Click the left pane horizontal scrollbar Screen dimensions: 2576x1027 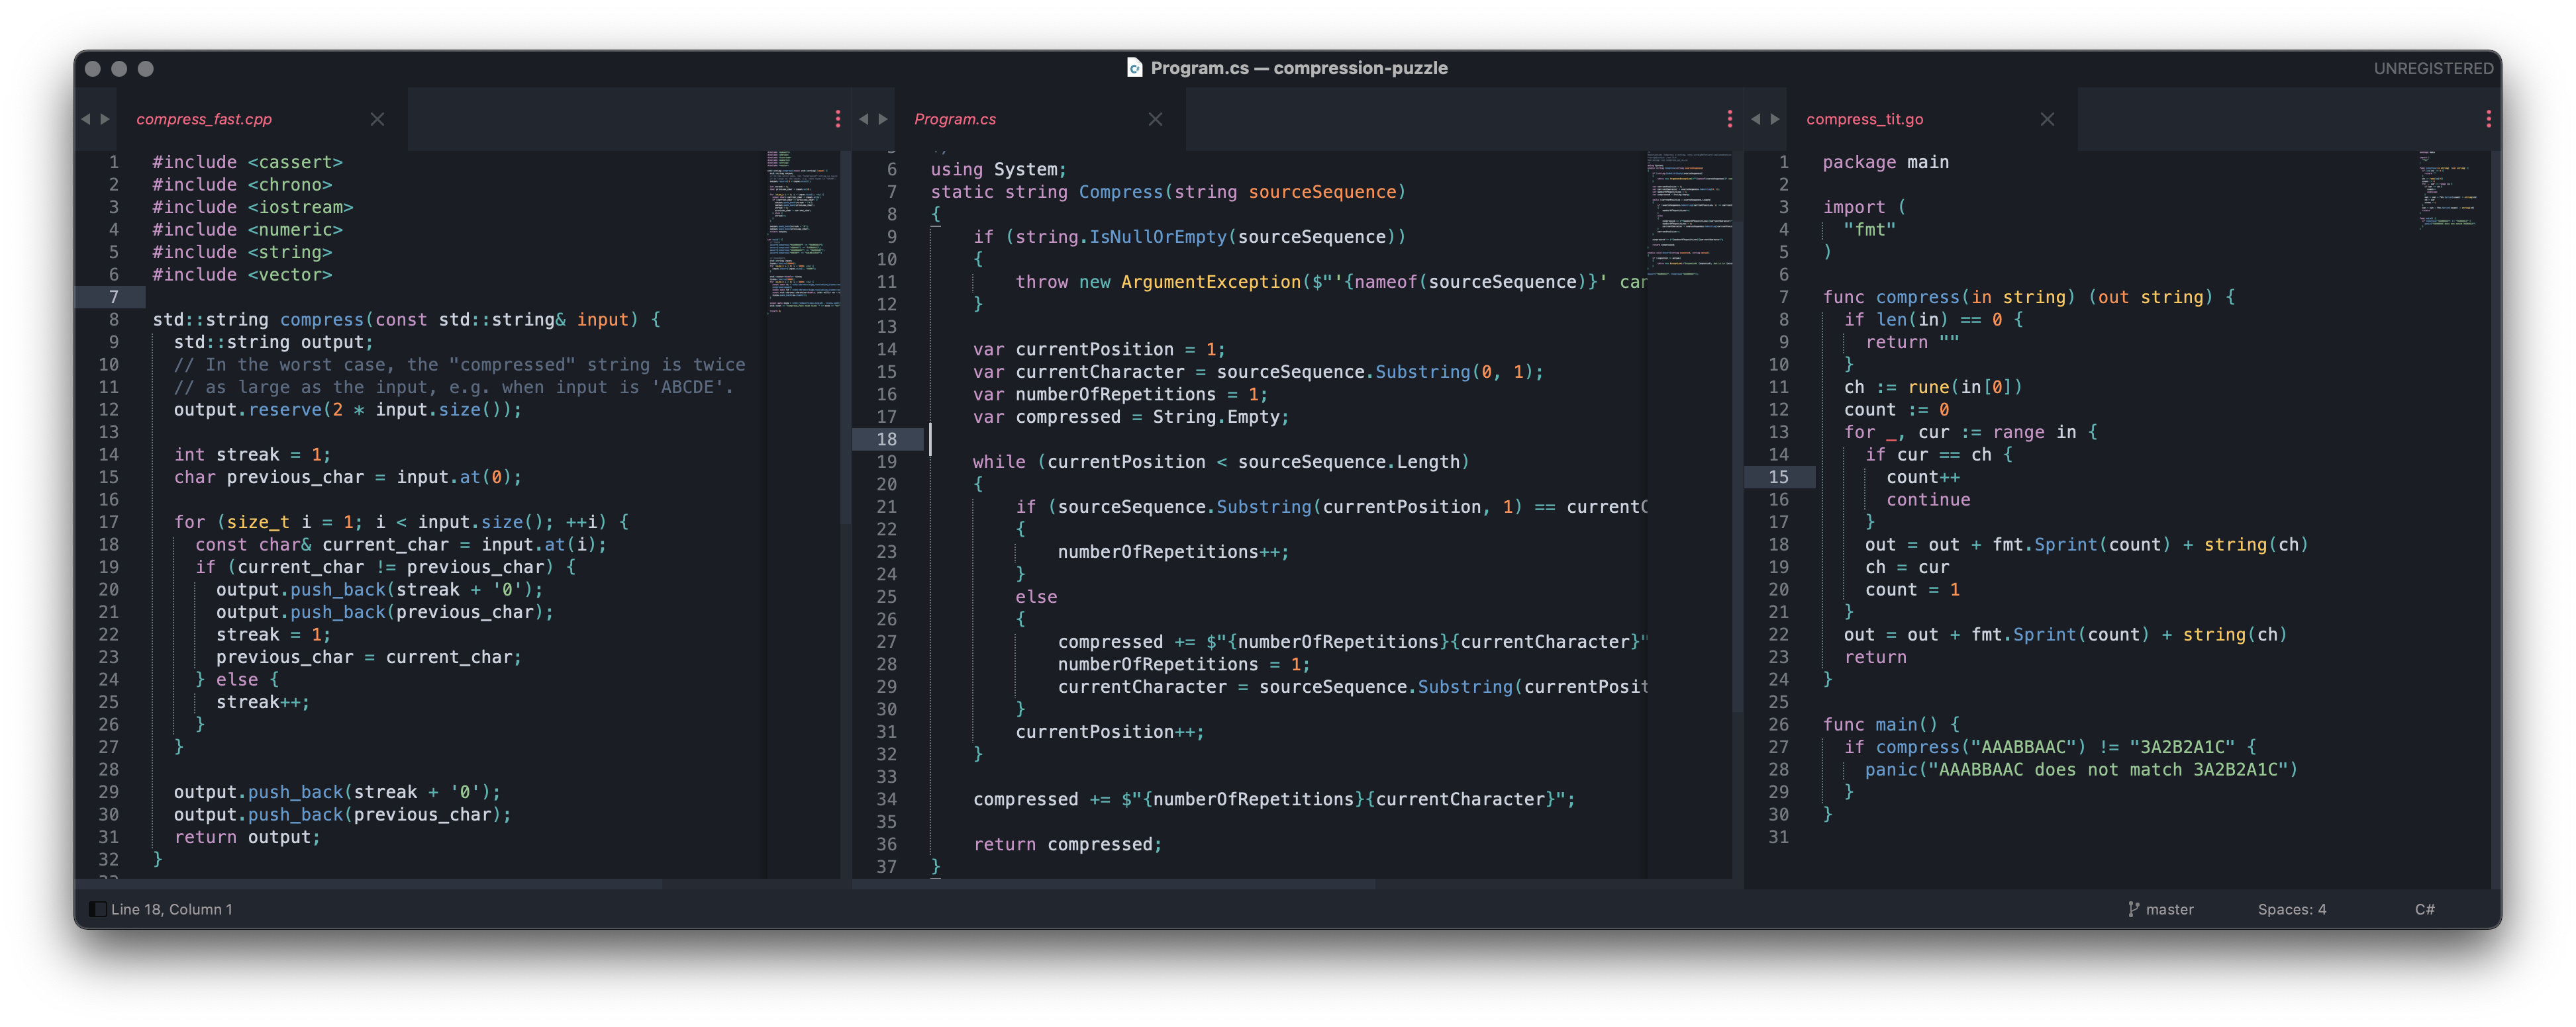368,884
